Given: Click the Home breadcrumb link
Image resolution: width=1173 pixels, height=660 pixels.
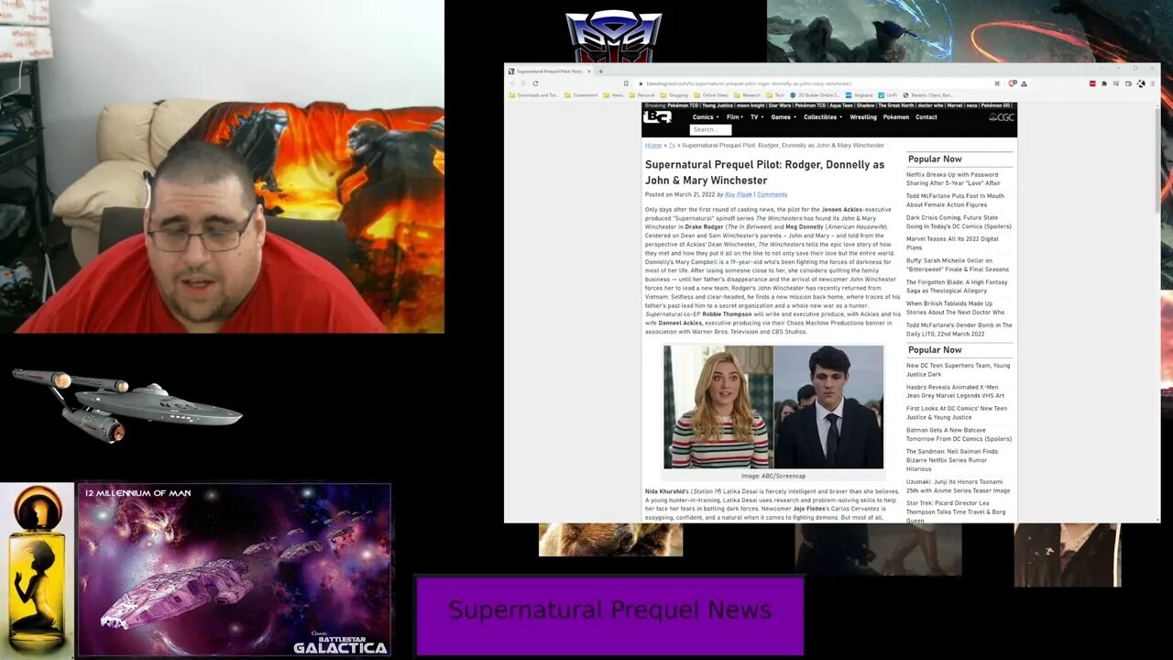Looking at the screenshot, I should [652, 145].
